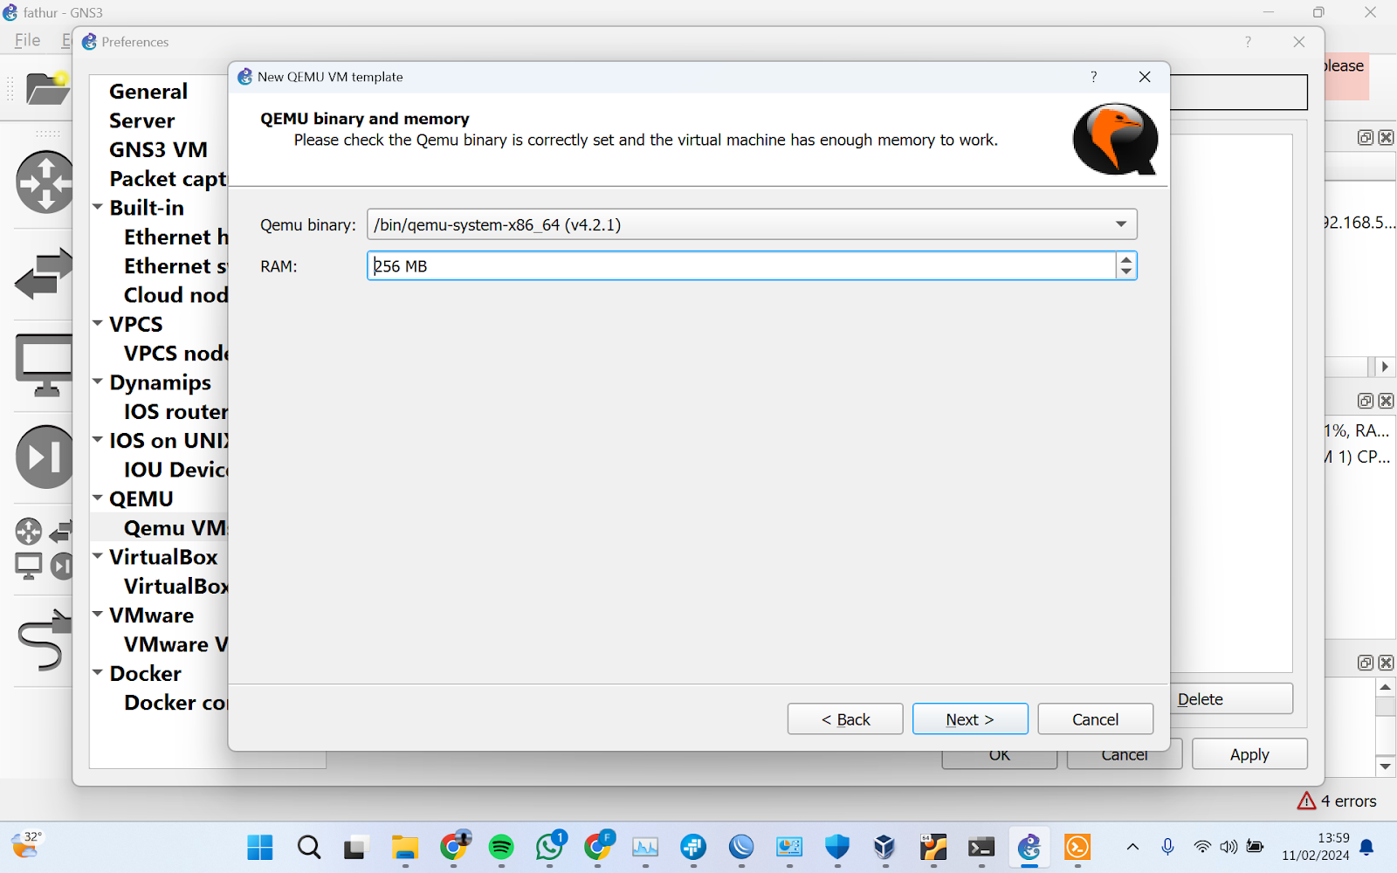
Task: Collapse the Docker tree section
Action: [x=98, y=673]
